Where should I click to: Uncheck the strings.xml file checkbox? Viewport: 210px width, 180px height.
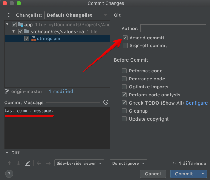coord(27,38)
